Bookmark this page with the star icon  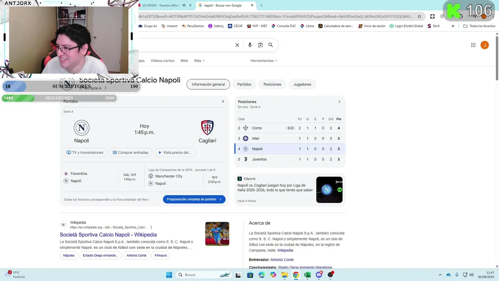419,16
